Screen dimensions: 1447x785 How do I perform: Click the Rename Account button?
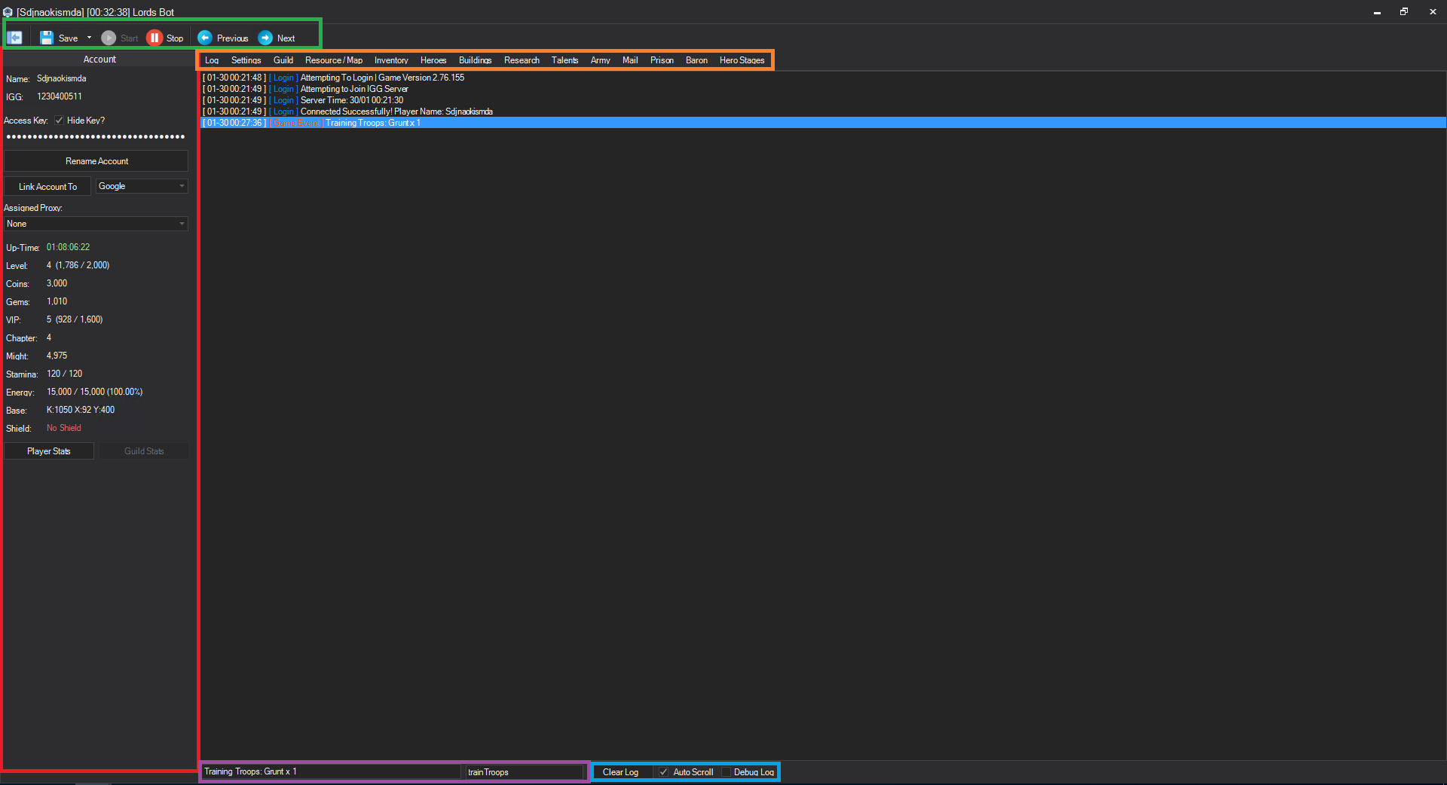96,161
